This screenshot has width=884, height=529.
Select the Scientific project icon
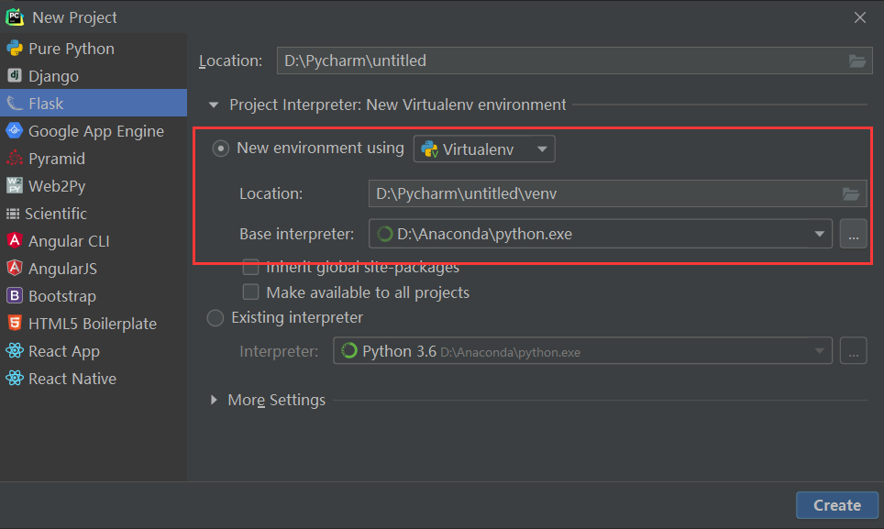pyautogui.click(x=13, y=214)
